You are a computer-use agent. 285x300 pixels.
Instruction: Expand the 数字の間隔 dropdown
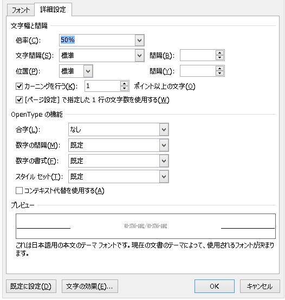[x=164, y=145]
